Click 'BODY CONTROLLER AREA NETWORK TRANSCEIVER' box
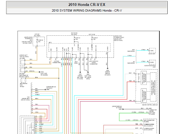Viewport: 171px width, 134px height. pyautogui.click(x=144, y=96)
